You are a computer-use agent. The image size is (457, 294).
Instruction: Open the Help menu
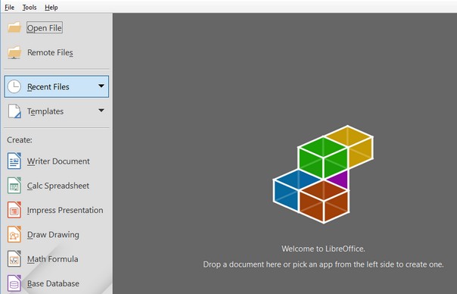click(x=51, y=8)
